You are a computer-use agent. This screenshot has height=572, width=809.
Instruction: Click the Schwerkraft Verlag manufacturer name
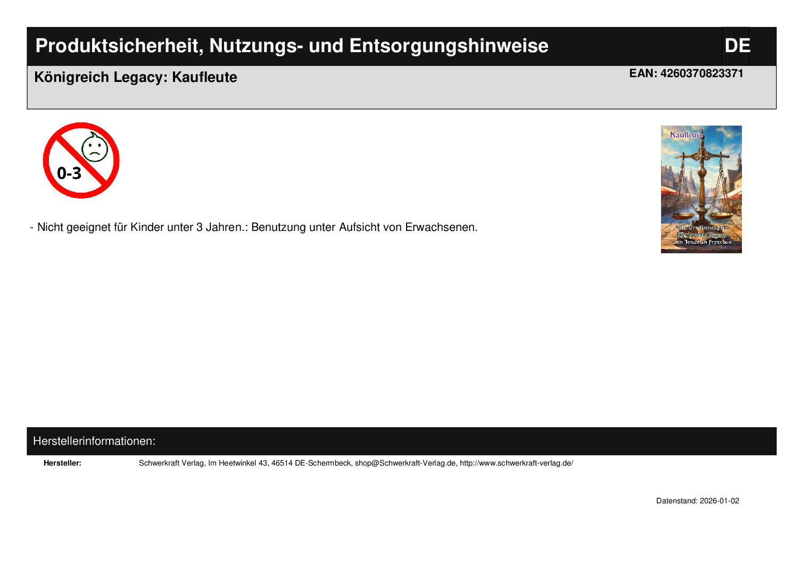171,463
